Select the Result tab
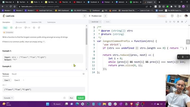Screen dimensions: 190x107 pos(14,74)
